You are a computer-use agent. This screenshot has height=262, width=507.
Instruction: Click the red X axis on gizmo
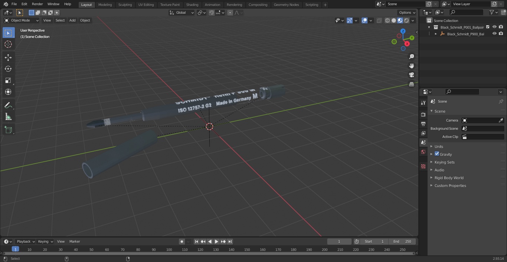[407, 43]
